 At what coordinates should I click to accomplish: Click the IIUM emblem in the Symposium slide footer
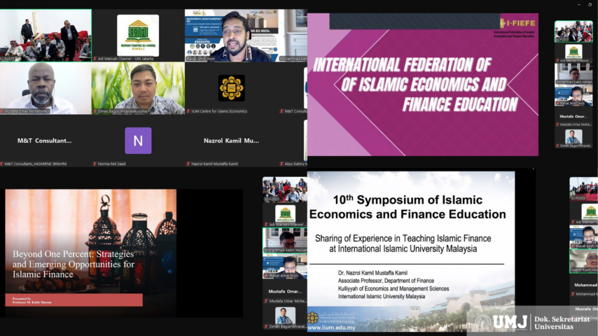point(313,317)
